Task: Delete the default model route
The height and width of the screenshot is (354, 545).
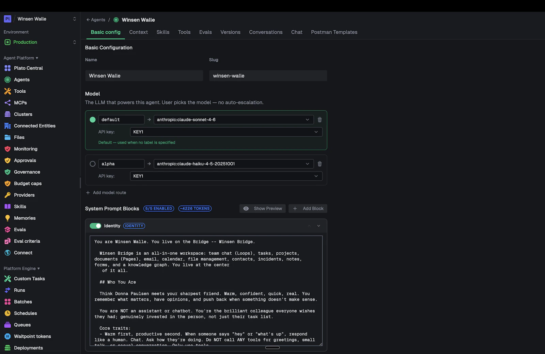Action: 320,120
